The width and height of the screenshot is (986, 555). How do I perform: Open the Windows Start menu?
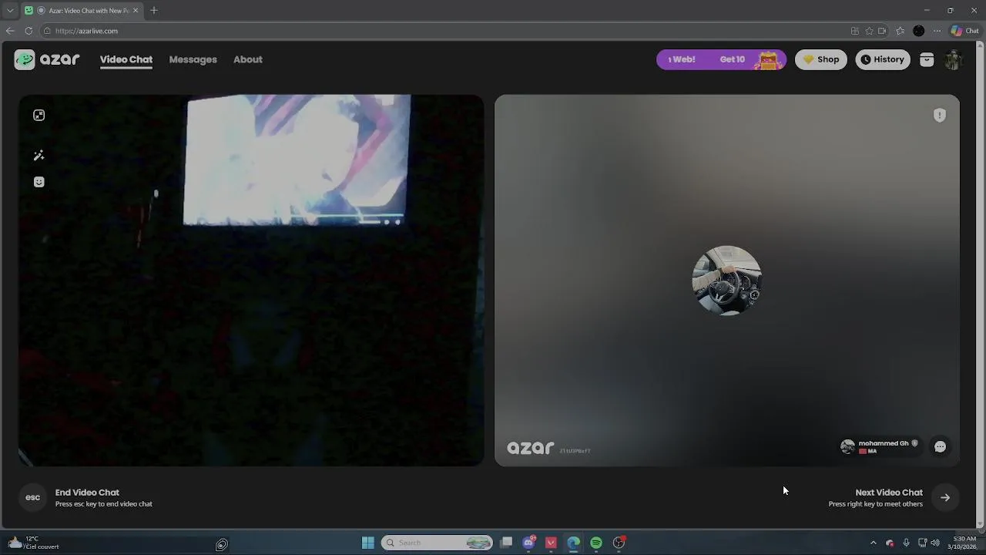point(368,543)
